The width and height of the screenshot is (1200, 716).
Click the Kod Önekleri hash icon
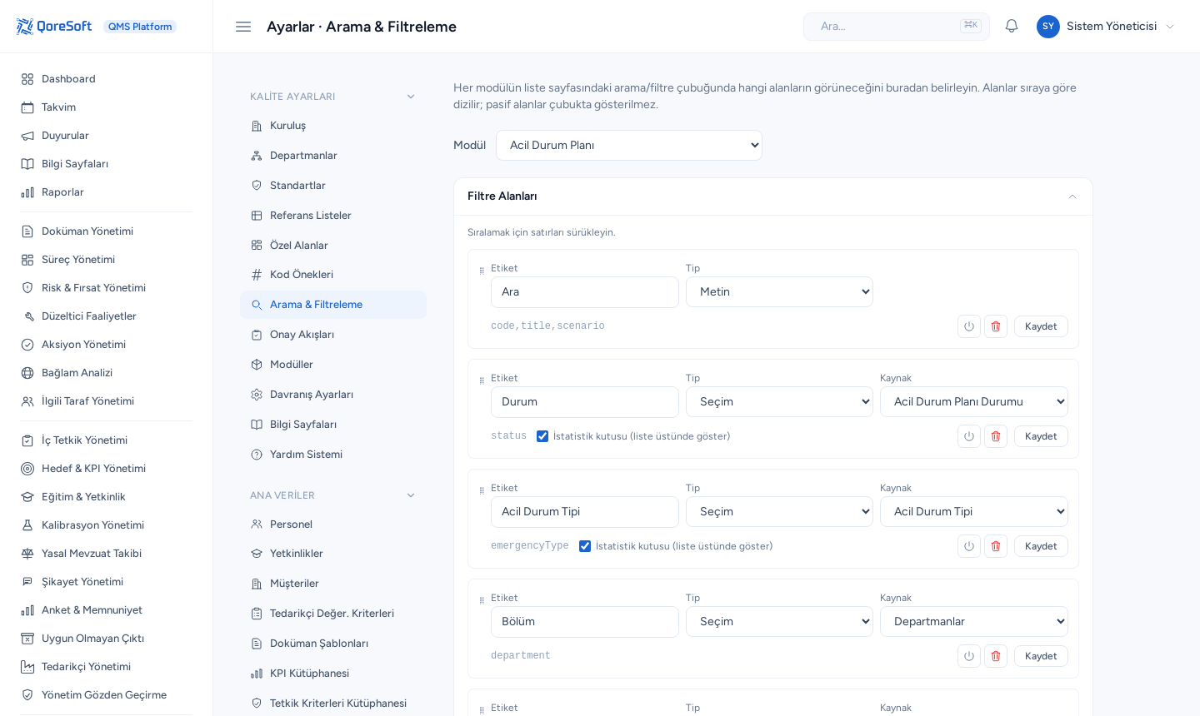(257, 275)
